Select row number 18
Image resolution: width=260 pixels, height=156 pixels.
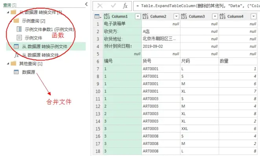coord(98,151)
